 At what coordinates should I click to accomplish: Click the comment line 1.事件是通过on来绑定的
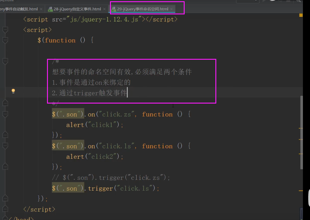tap(91, 82)
